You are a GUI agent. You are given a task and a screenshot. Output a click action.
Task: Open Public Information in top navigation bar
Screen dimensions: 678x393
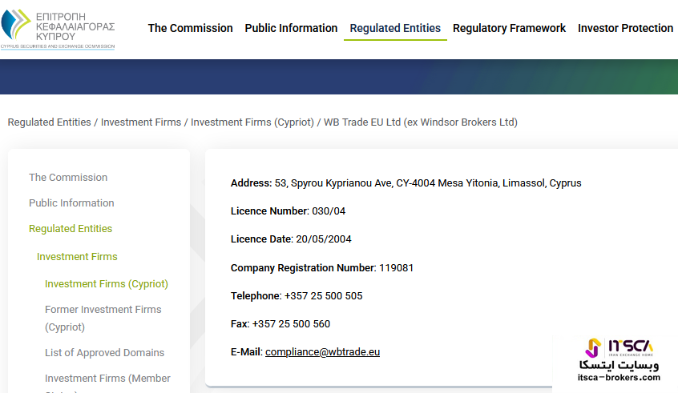pos(291,28)
